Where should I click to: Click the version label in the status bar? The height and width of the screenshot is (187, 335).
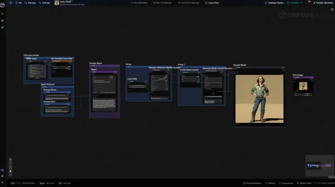click(324, 183)
